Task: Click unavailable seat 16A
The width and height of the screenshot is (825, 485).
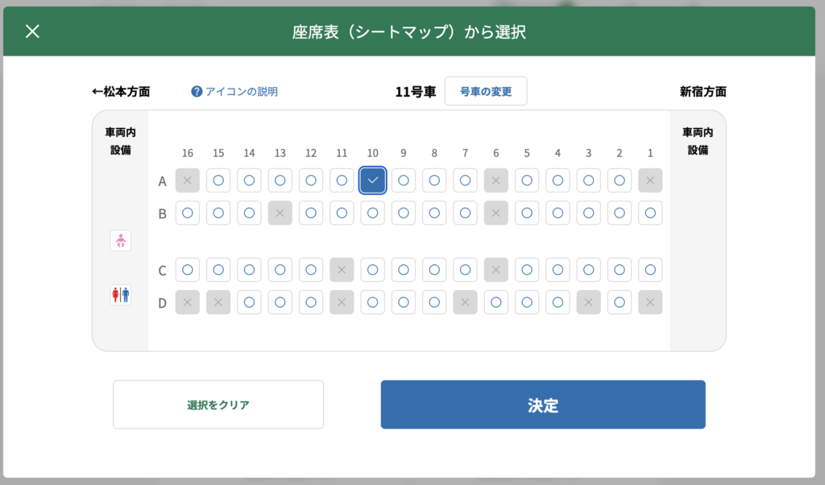Action: coord(188,181)
